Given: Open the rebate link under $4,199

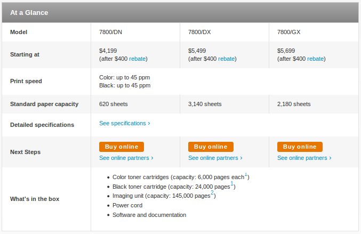Looking at the screenshot, I should tap(137, 59).
